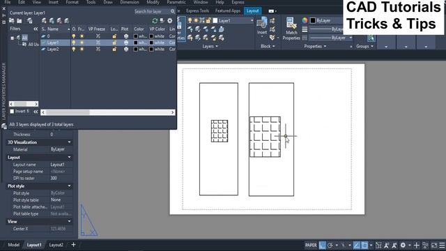
Task: Click New Layer VP Frozen icon
Action: [52, 21]
